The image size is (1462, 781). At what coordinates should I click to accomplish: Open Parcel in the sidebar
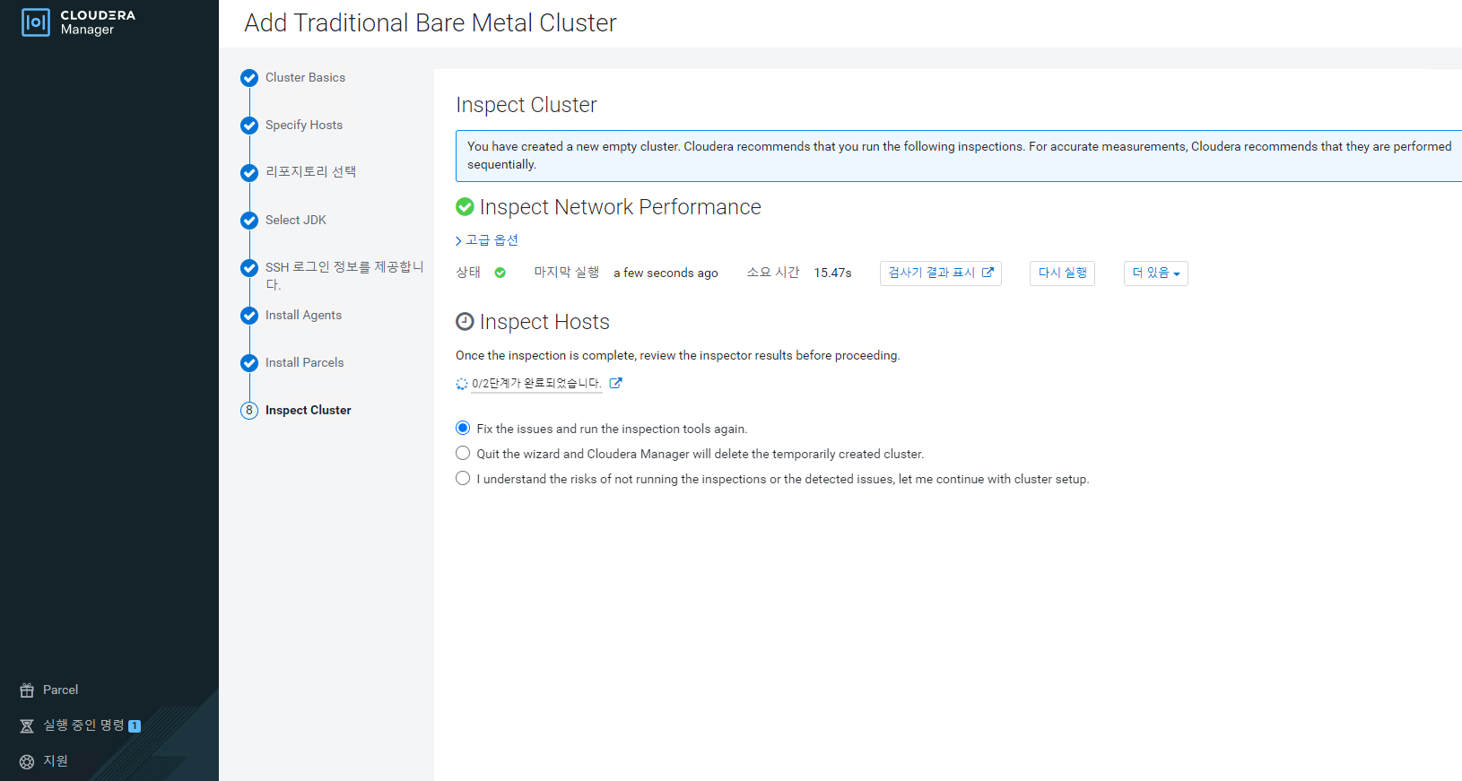click(60, 690)
